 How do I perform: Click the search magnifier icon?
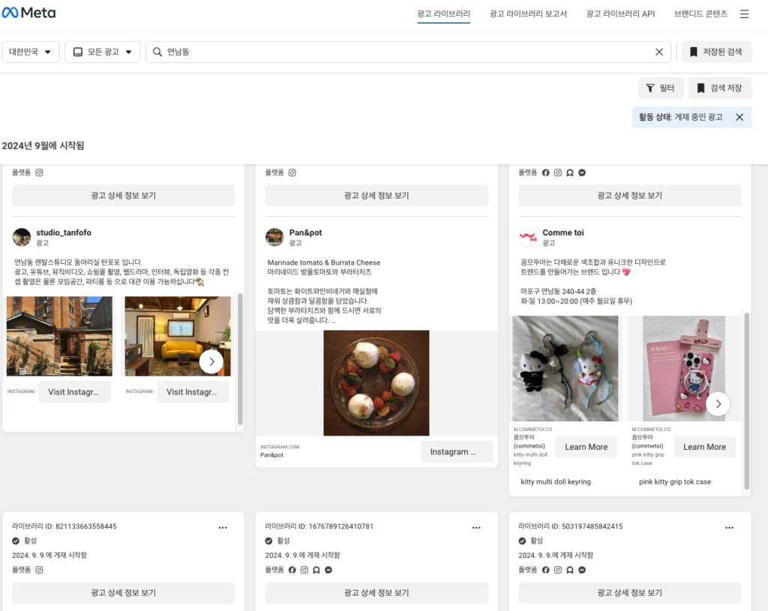pos(157,52)
